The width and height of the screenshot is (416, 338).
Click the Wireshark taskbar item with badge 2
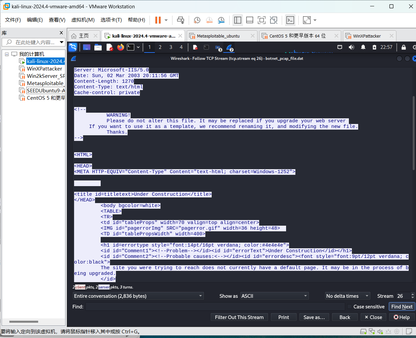pos(230,48)
